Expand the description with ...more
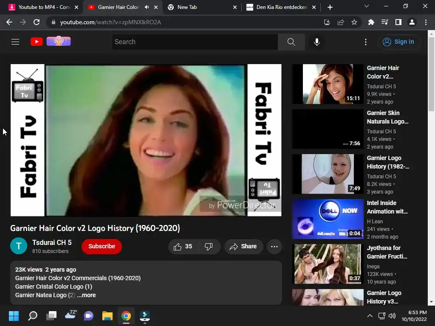The width and height of the screenshot is (435, 326). 86,295
